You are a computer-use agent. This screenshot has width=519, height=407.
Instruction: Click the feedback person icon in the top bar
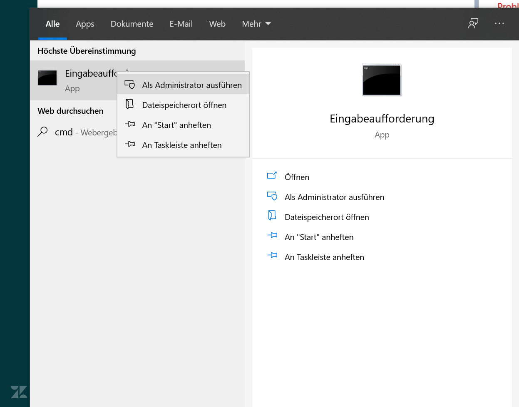(473, 24)
